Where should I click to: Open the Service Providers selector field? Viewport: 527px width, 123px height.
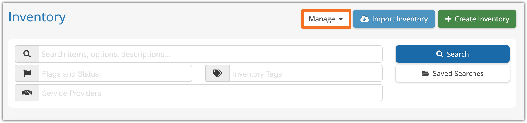tap(211, 93)
